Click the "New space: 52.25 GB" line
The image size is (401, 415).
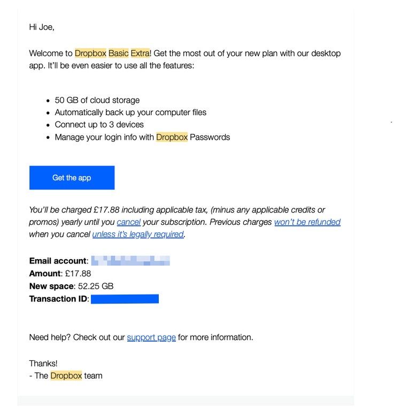(x=71, y=286)
